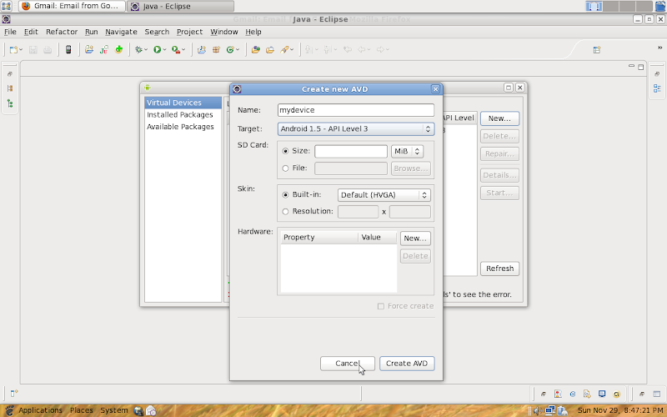
Task: Click the Hierarchy icon in left sidebar
Action: tap(10, 103)
